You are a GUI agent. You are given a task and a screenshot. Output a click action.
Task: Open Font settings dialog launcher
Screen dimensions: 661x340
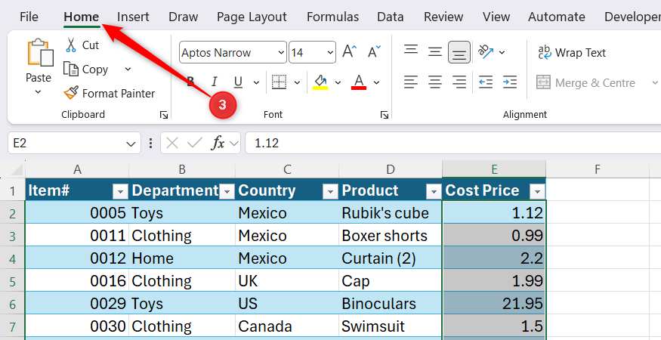[384, 115]
